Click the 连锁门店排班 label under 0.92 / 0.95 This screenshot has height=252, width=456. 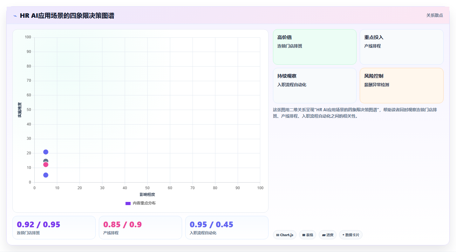tap(28, 233)
